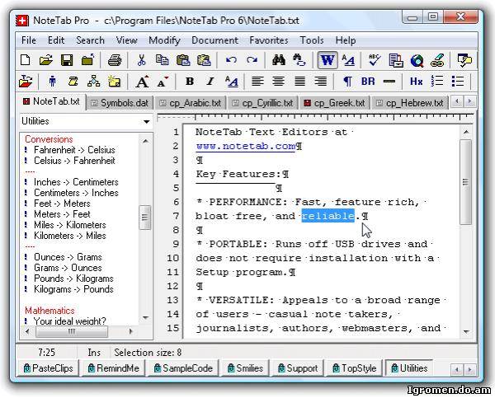Click clip list horizontal scrollbar thumb
This screenshot has width=495, height=398.
point(72,331)
